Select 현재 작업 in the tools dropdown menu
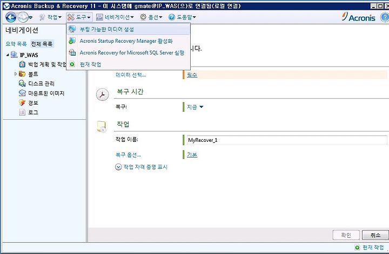Screen dimensions: 389x254 click(129, 64)
